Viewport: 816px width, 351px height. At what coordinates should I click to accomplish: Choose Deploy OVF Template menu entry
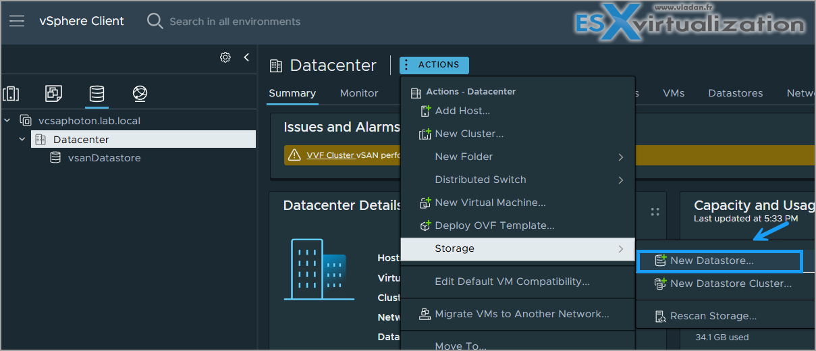518,225
